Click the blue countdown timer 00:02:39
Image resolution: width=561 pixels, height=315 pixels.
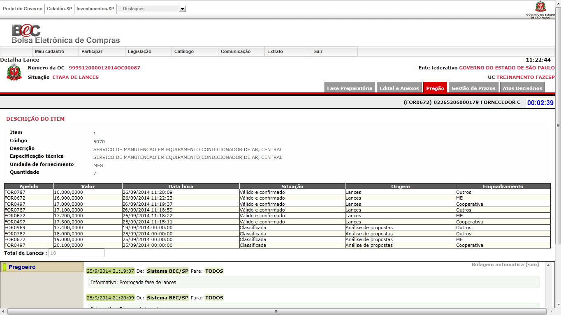540,103
